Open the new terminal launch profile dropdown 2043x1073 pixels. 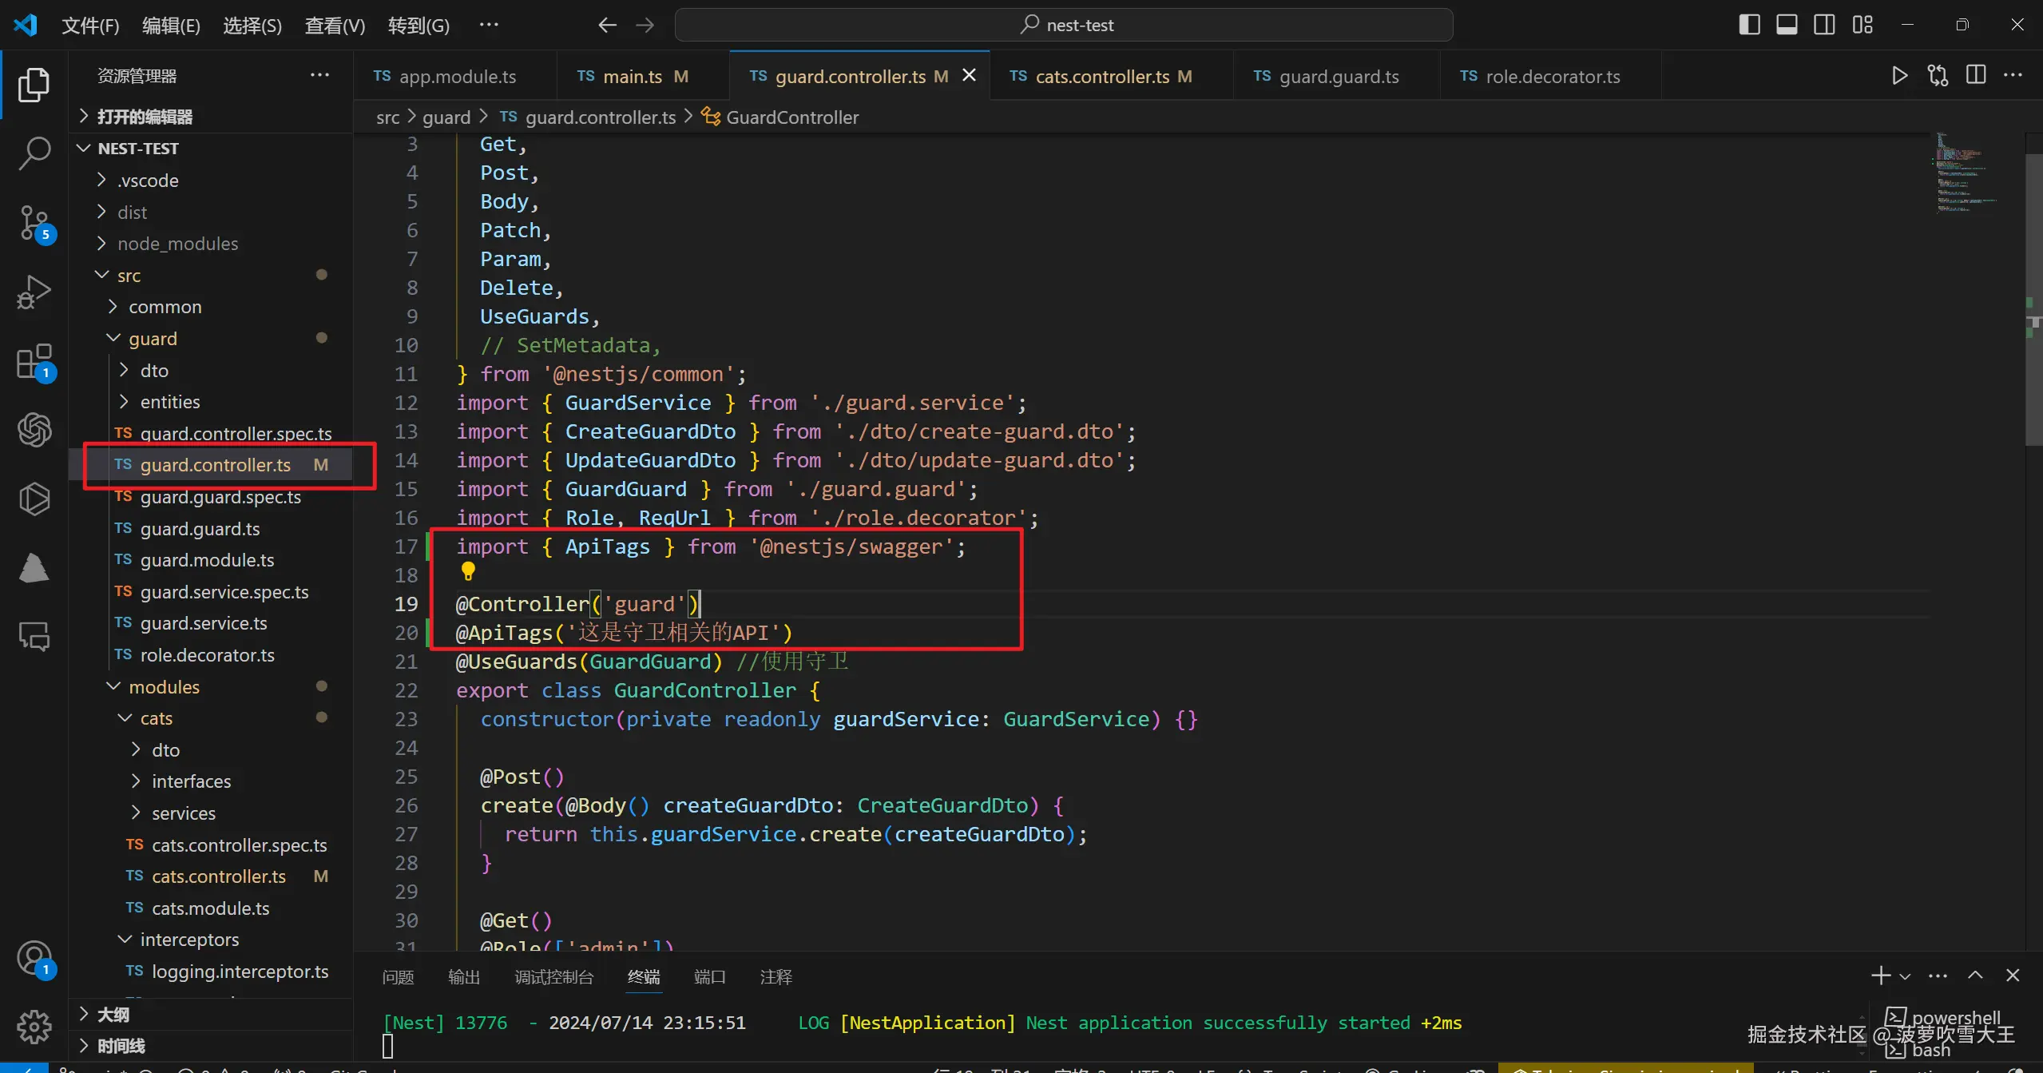click(1906, 976)
